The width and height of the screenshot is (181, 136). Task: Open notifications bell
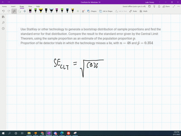pyautogui.click(x=159, y=6)
